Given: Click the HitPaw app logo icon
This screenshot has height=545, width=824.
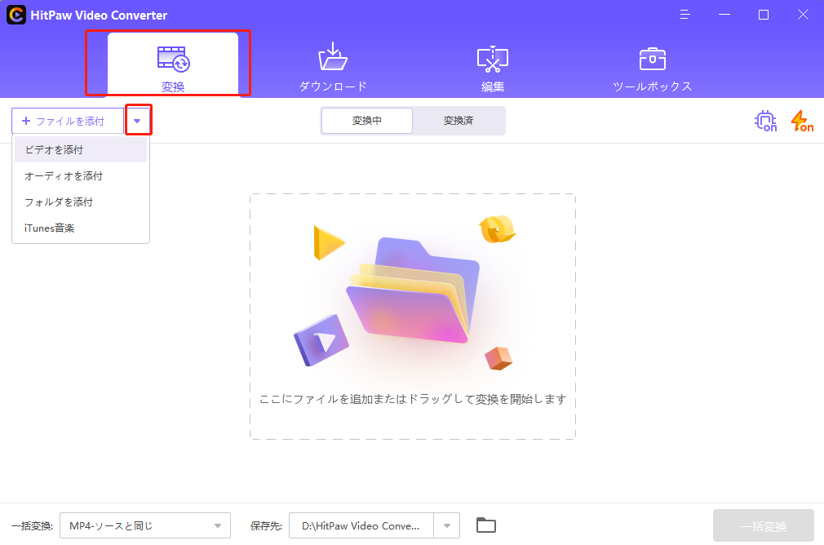Looking at the screenshot, I should coord(16,15).
